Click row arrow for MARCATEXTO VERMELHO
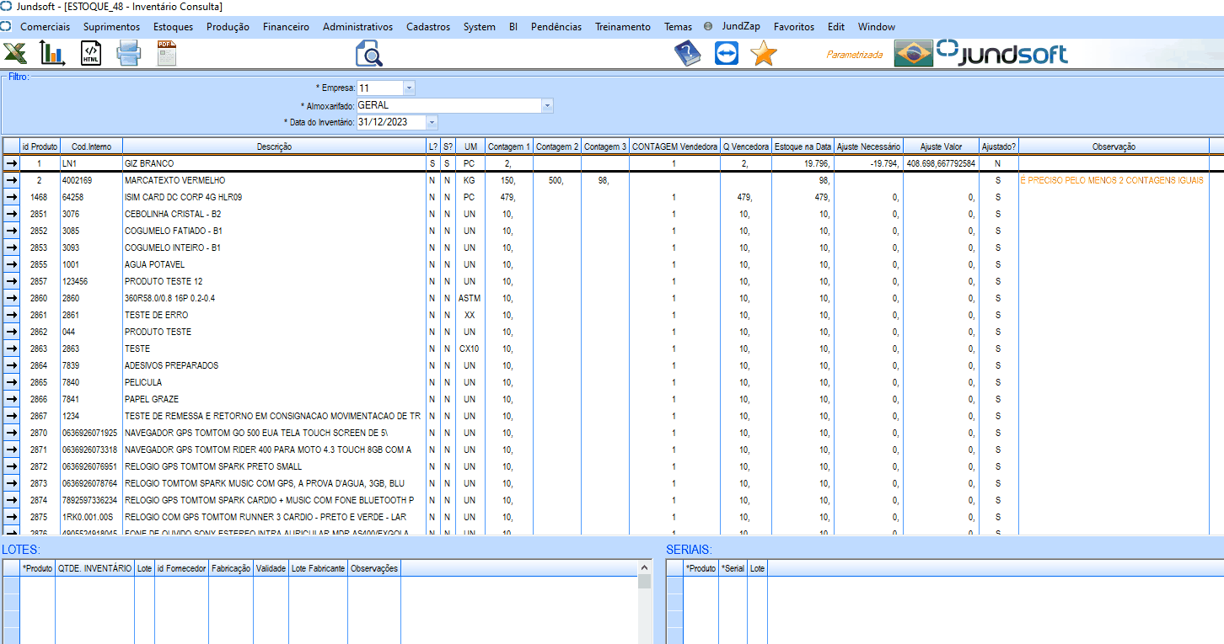Image resolution: width=1224 pixels, height=644 pixels. coord(12,180)
